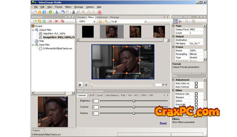Click the Reset link

163,123
